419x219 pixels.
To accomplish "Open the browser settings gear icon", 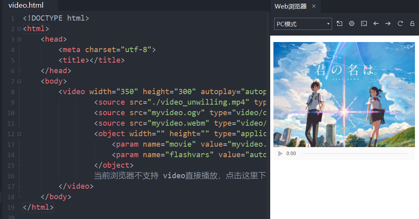I will click(352, 24).
